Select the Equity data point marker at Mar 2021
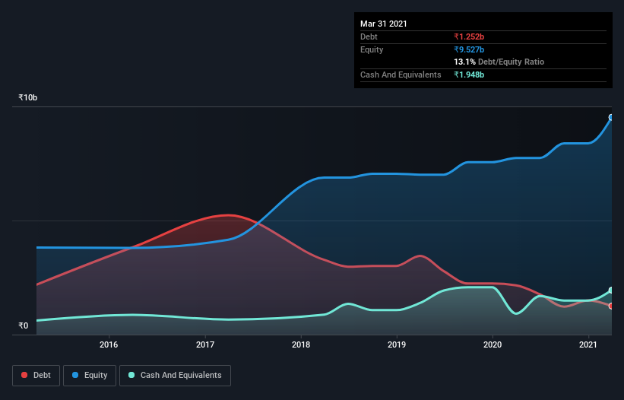The image size is (624, 400). click(x=611, y=117)
